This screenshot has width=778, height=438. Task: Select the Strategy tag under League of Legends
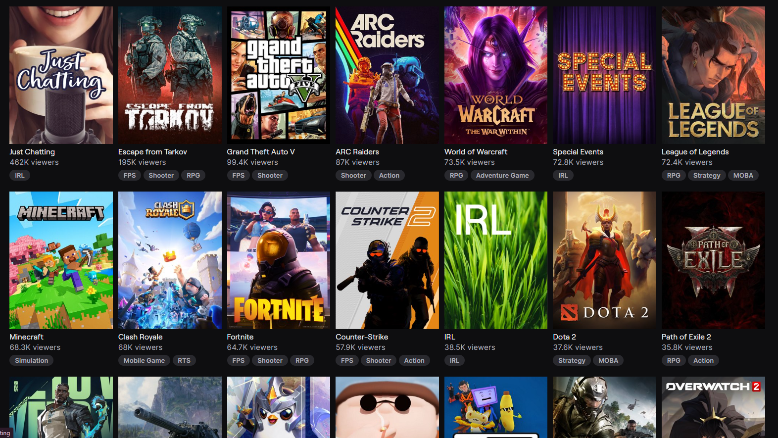(x=707, y=175)
